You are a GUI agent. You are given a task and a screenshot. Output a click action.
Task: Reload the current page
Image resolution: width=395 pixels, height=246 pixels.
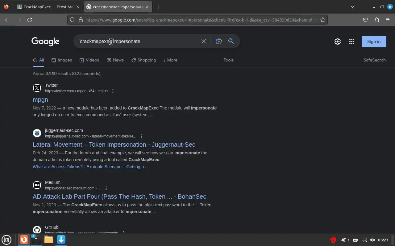(30, 20)
